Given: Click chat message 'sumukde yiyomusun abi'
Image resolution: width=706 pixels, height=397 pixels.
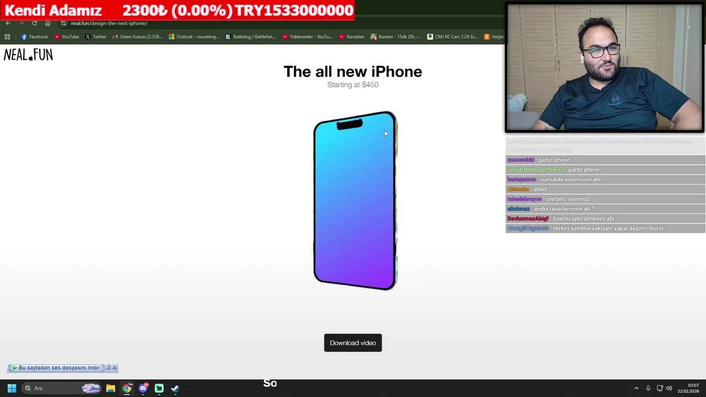Looking at the screenshot, I should coord(570,180).
